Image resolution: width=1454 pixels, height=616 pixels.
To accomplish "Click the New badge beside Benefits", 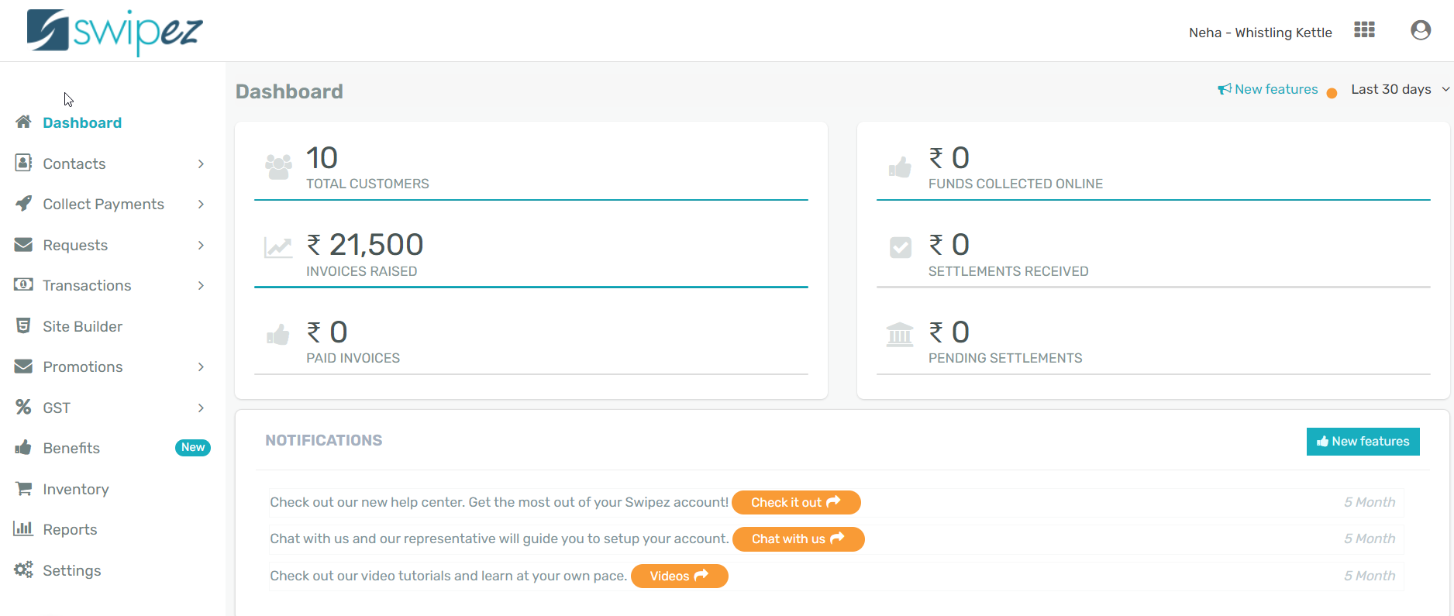I will 193,447.
